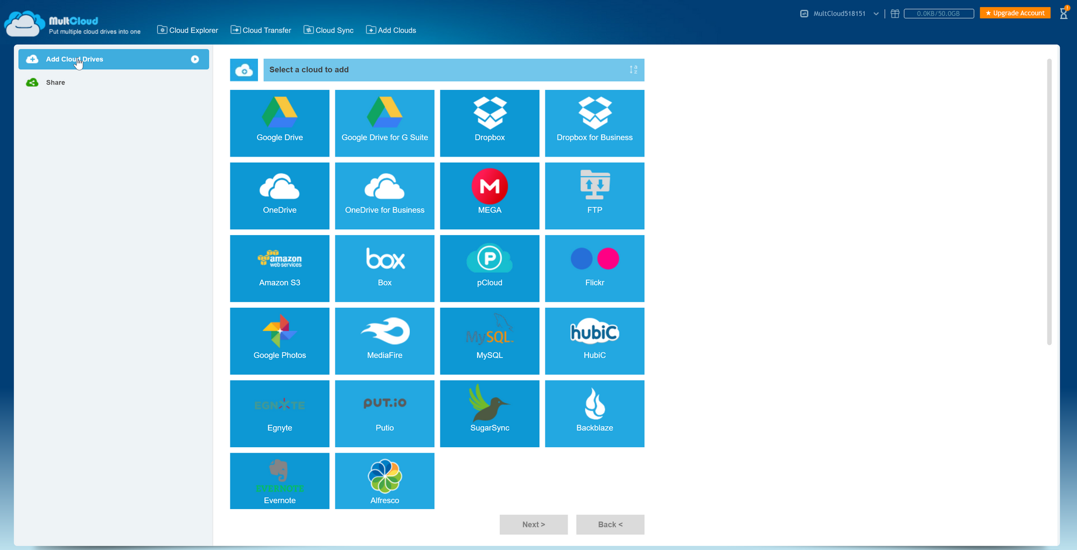Click the Upgrade Account button

(x=1015, y=12)
